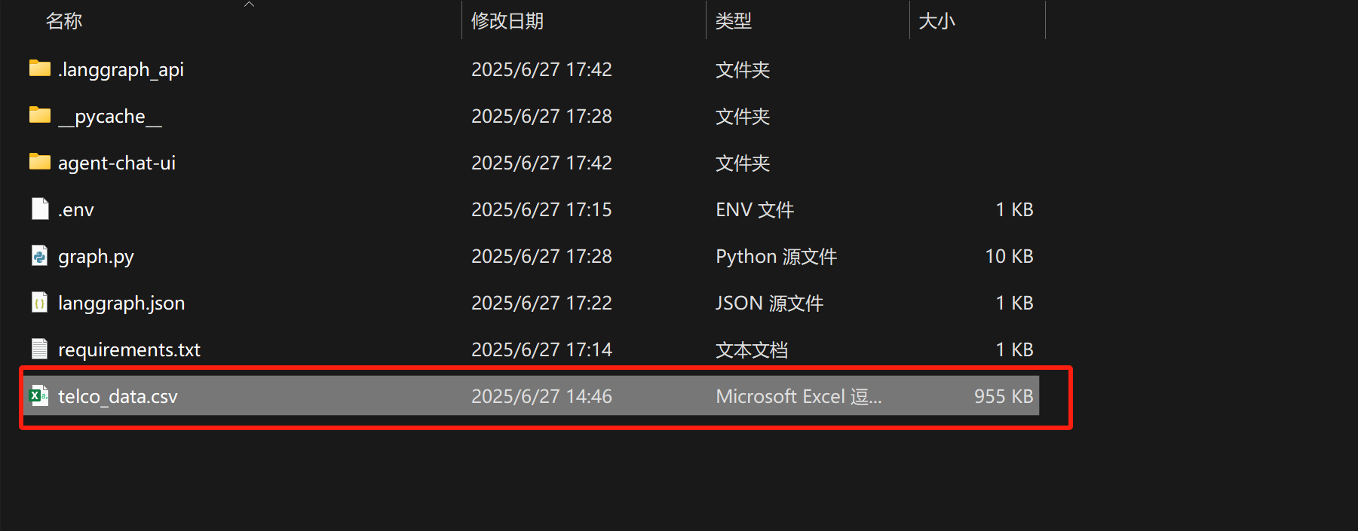
Task: Click the size '10 KB'
Action: point(1010,256)
